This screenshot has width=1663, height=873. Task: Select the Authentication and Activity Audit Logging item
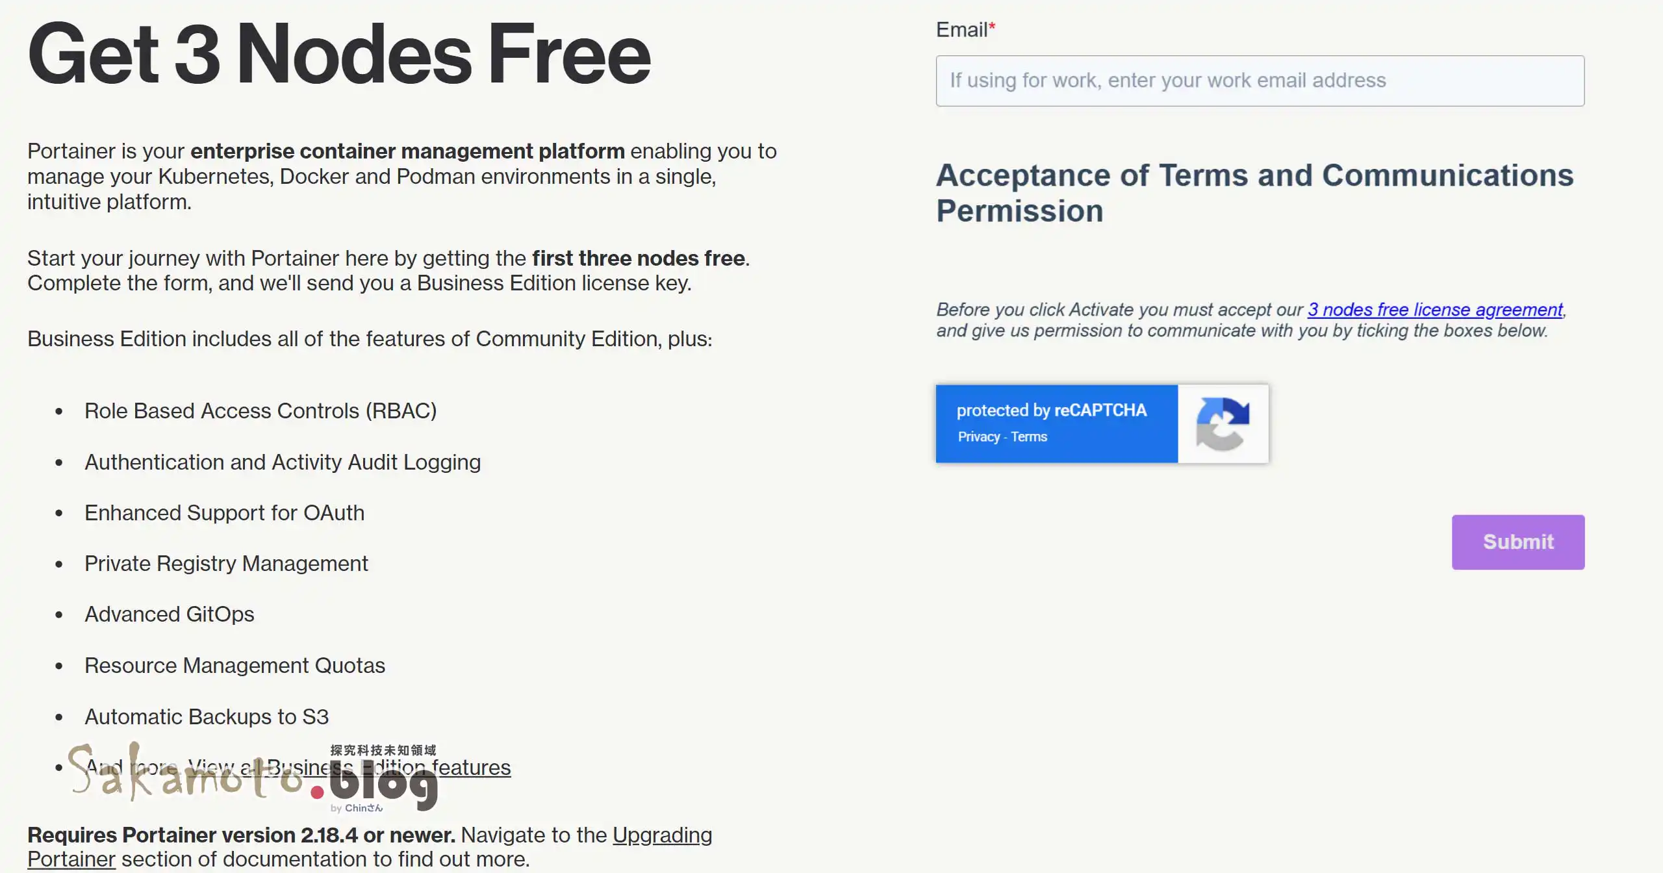[x=282, y=462]
